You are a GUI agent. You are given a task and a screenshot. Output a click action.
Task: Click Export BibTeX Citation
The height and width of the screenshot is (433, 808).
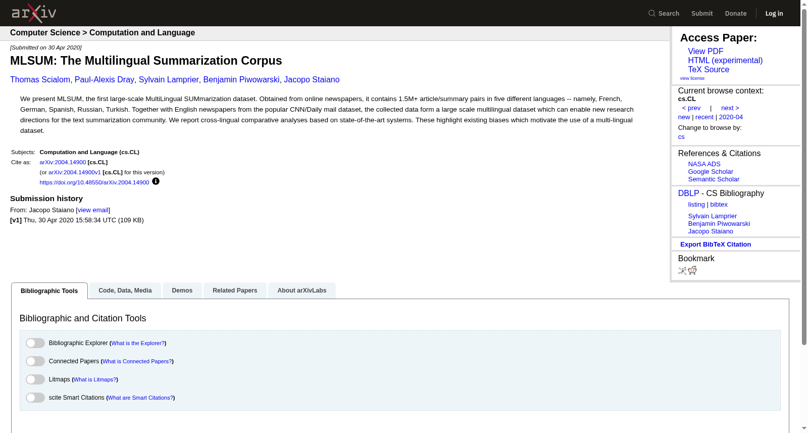pos(716,245)
